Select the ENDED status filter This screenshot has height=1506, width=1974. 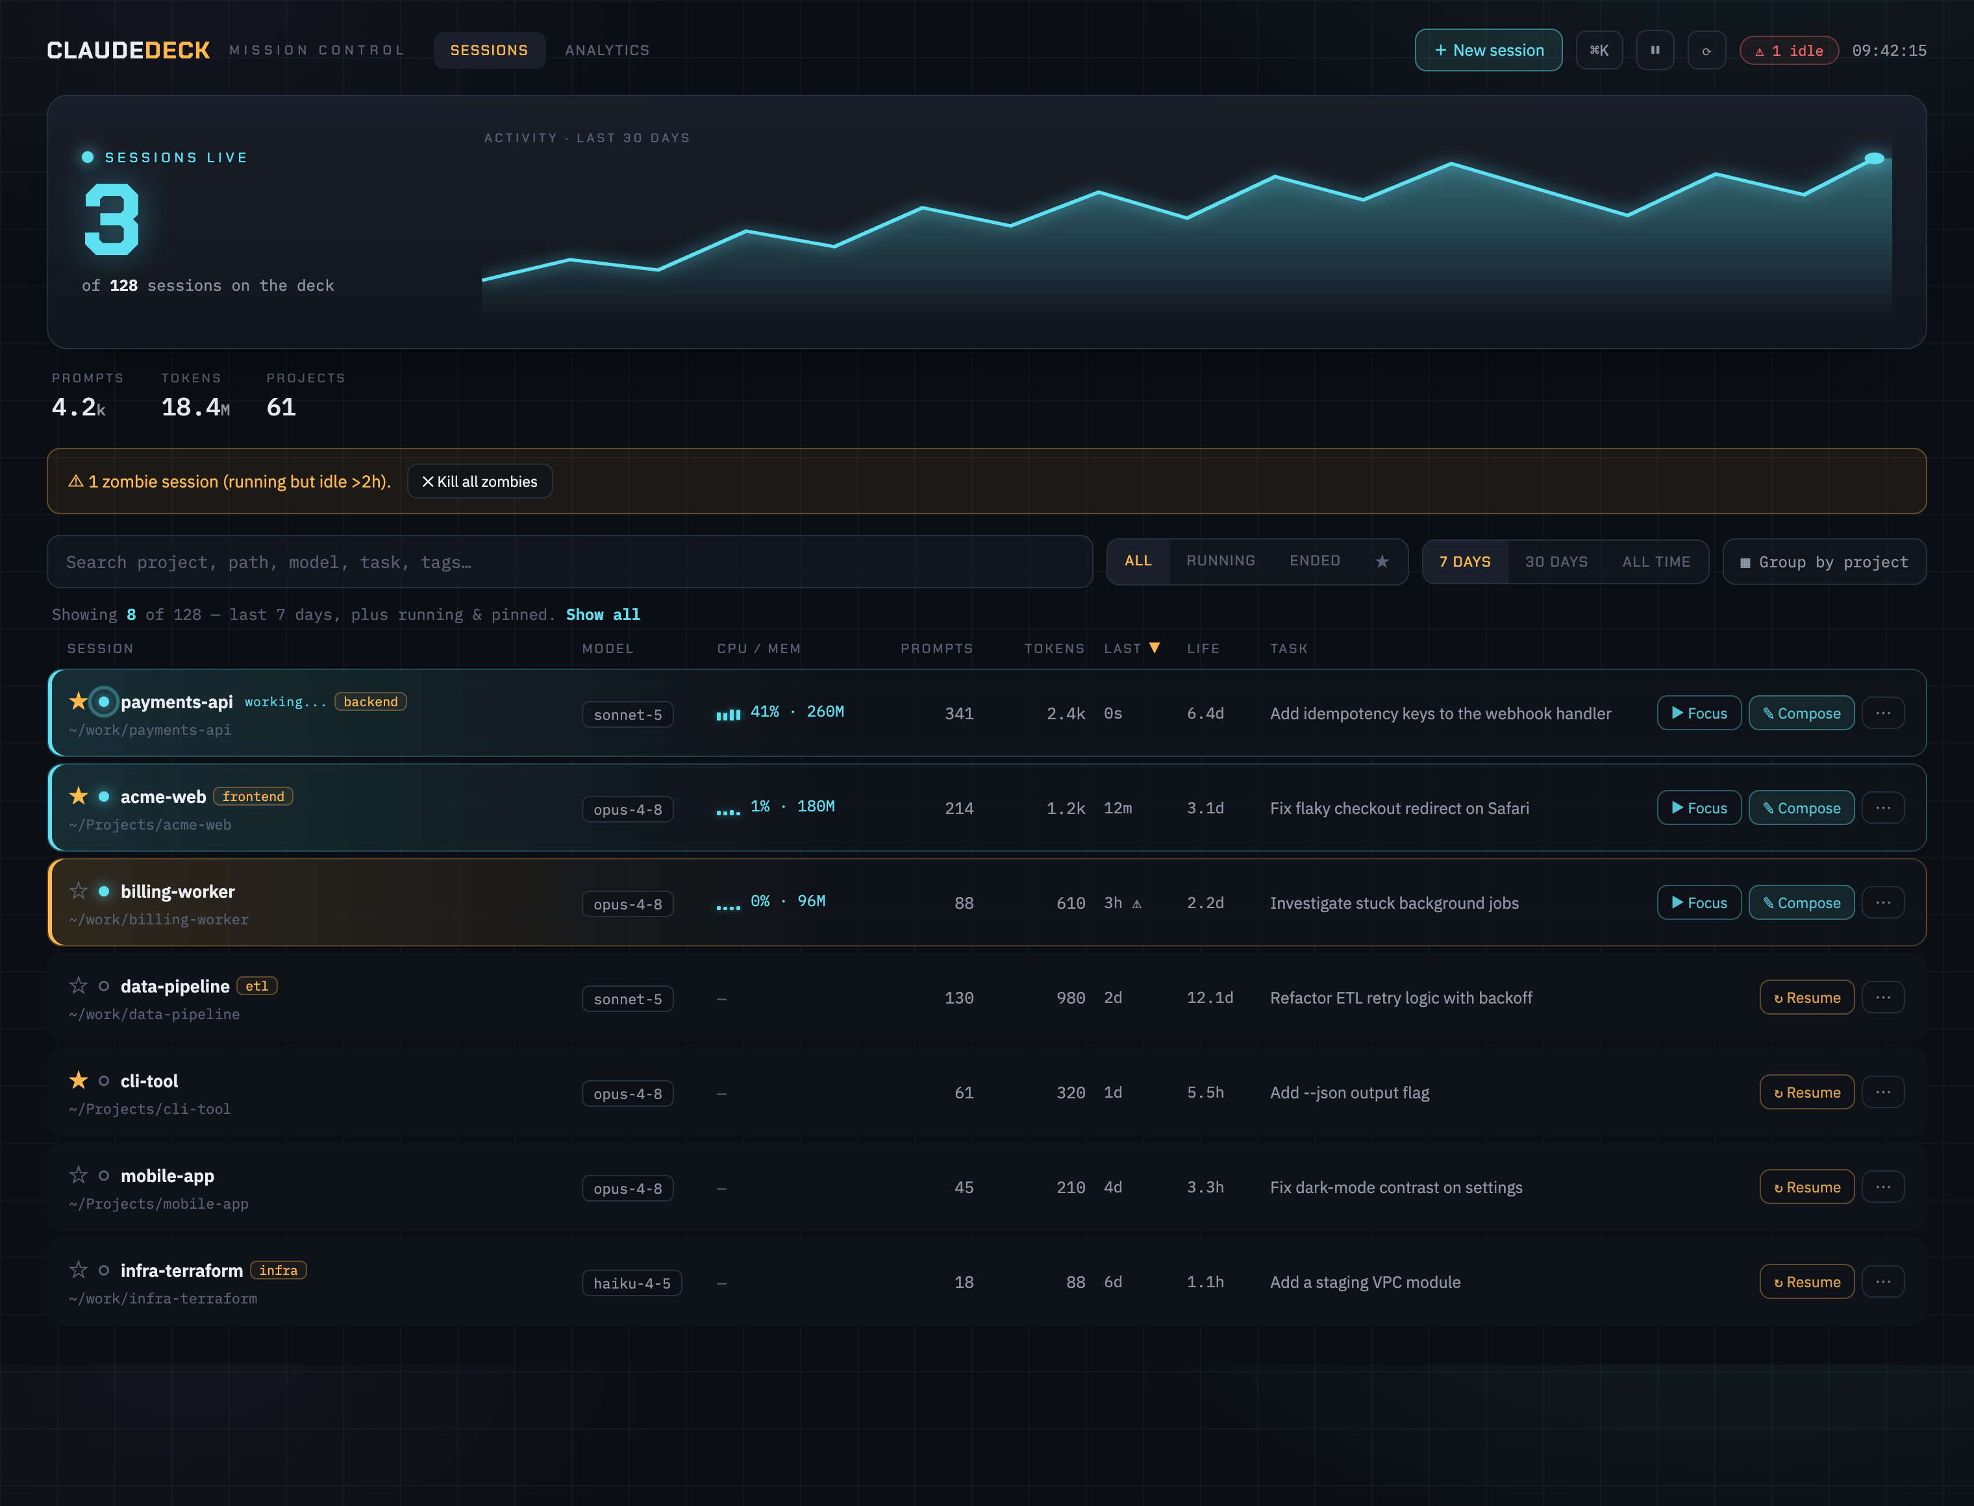[x=1314, y=561]
